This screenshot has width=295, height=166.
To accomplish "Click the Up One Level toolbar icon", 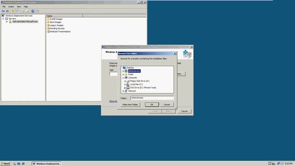I will click(x=13, y=11).
